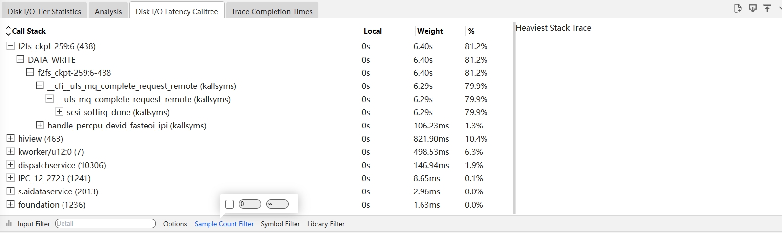Click the minimum sample count field
Image resolution: width=782 pixels, height=233 pixels.
click(250, 204)
